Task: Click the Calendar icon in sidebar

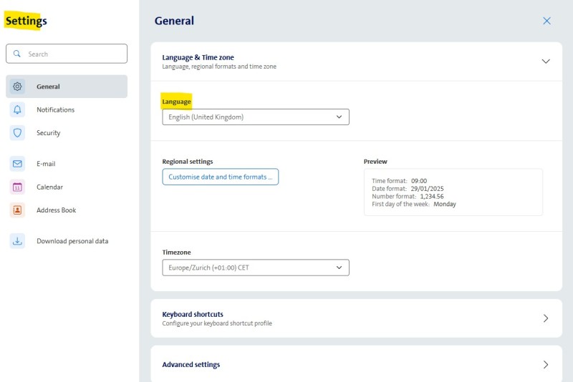Action: pos(18,187)
